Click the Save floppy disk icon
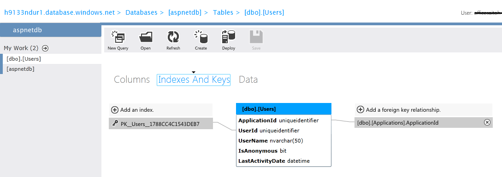502x177 pixels. tap(256, 37)
